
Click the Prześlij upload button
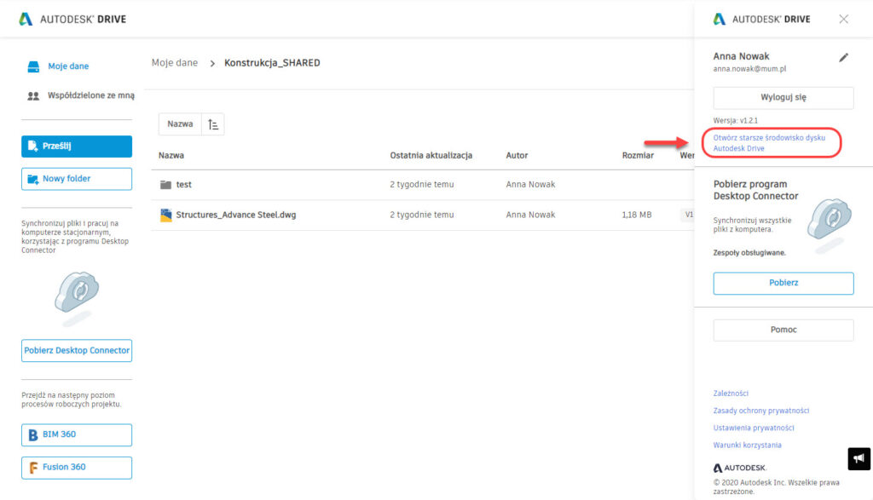[77, 147]
